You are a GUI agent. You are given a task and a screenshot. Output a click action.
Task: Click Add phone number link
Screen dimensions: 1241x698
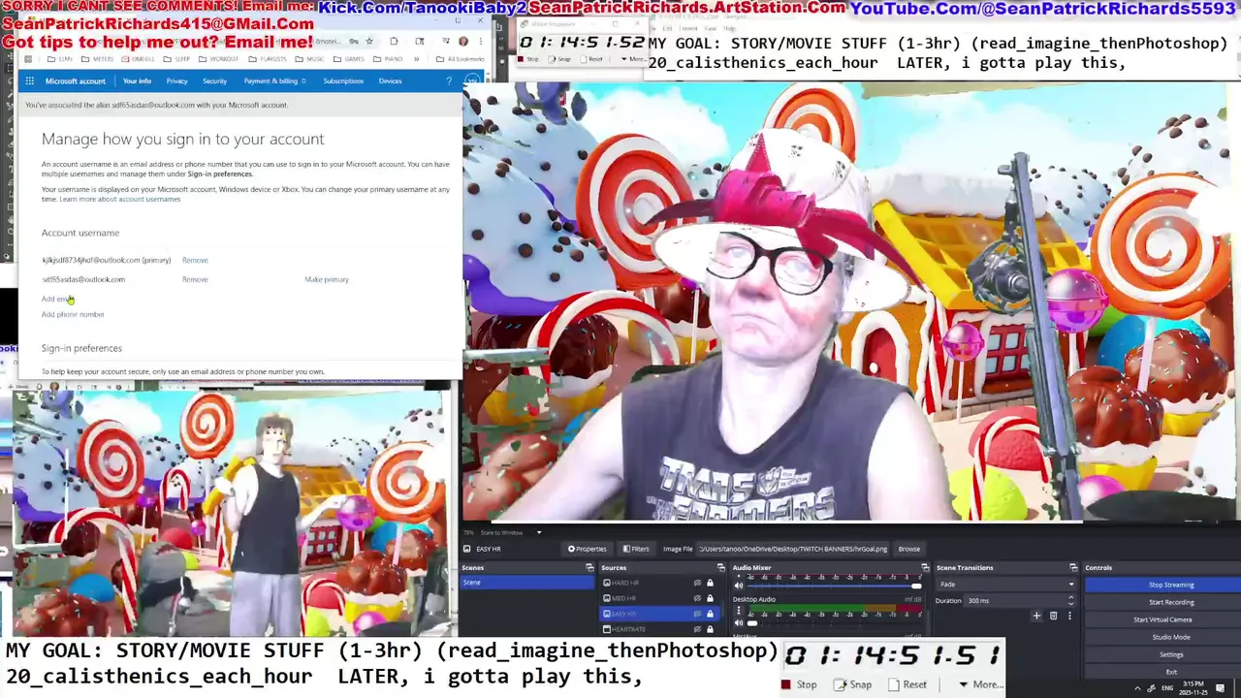(x=73, y=314)
